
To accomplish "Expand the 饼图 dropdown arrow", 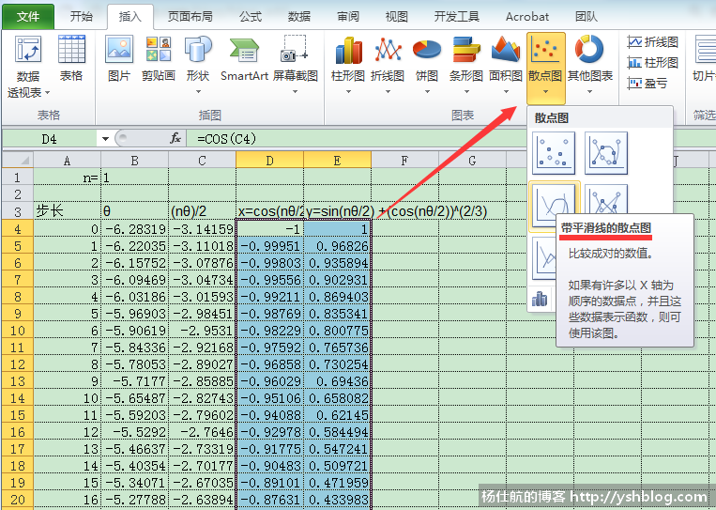I will pyautogui.click(x=427, y=92).
